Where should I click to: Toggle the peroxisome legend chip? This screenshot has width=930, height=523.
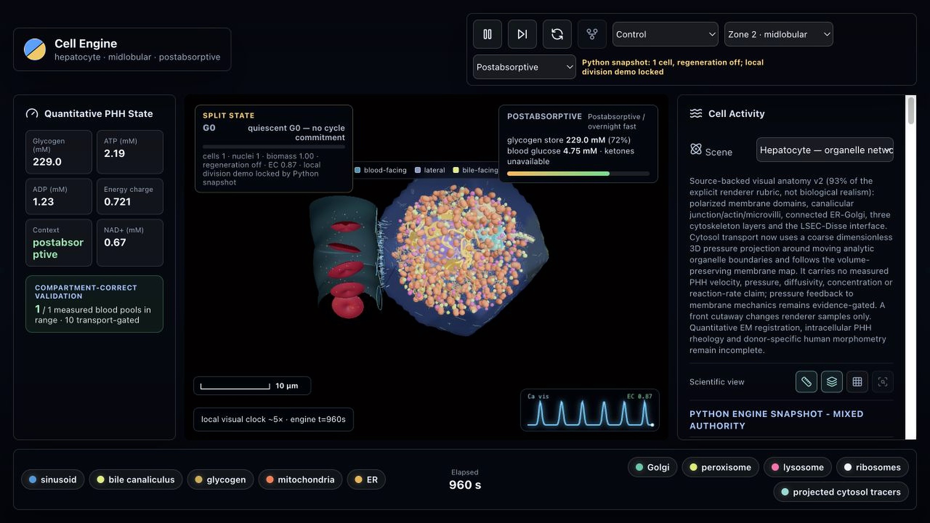tap(720, 467)
